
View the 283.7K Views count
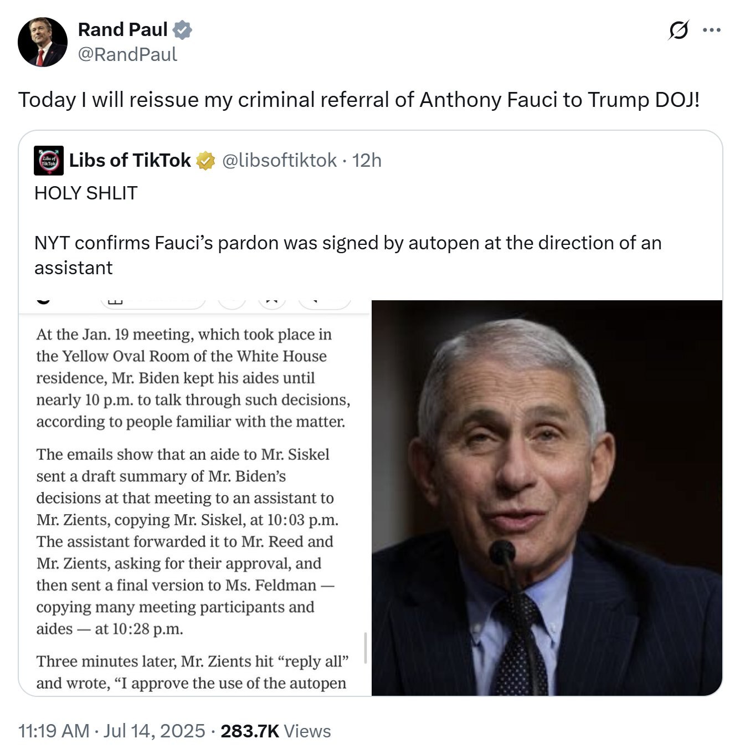coord(276,731)
